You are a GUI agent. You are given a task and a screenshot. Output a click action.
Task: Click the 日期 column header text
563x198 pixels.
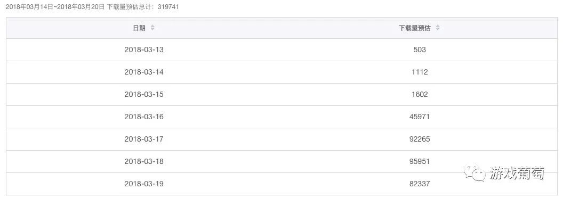[139, 28]
